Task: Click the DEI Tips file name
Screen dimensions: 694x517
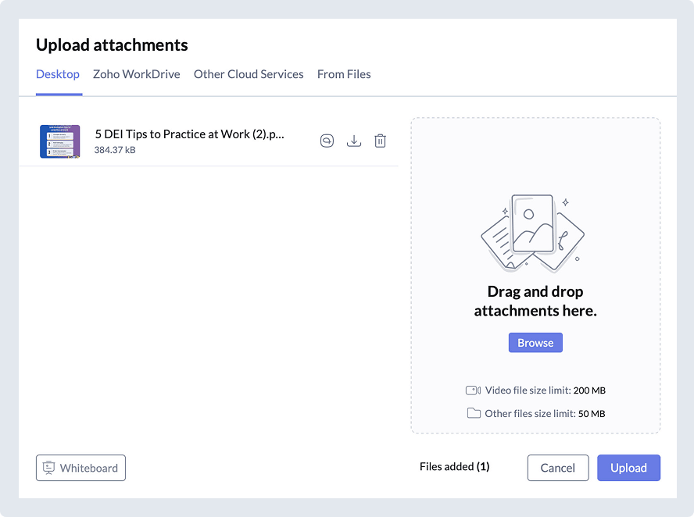Action: pyautogui.click(x=189, y=134)
